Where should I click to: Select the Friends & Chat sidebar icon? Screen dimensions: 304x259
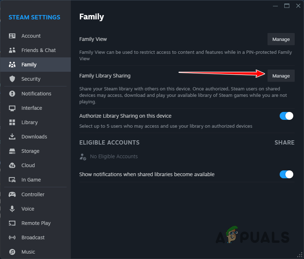pos(11,50)
